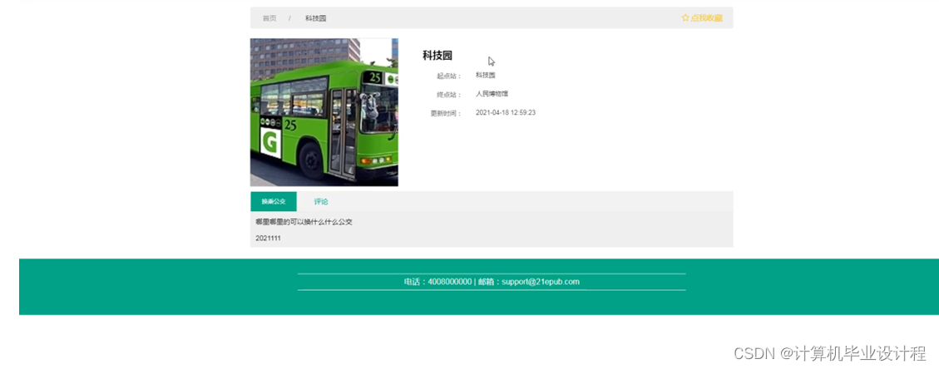Click the 终点站 label
The height and width of the screenshot is (369, 939).
coord(449,95)
